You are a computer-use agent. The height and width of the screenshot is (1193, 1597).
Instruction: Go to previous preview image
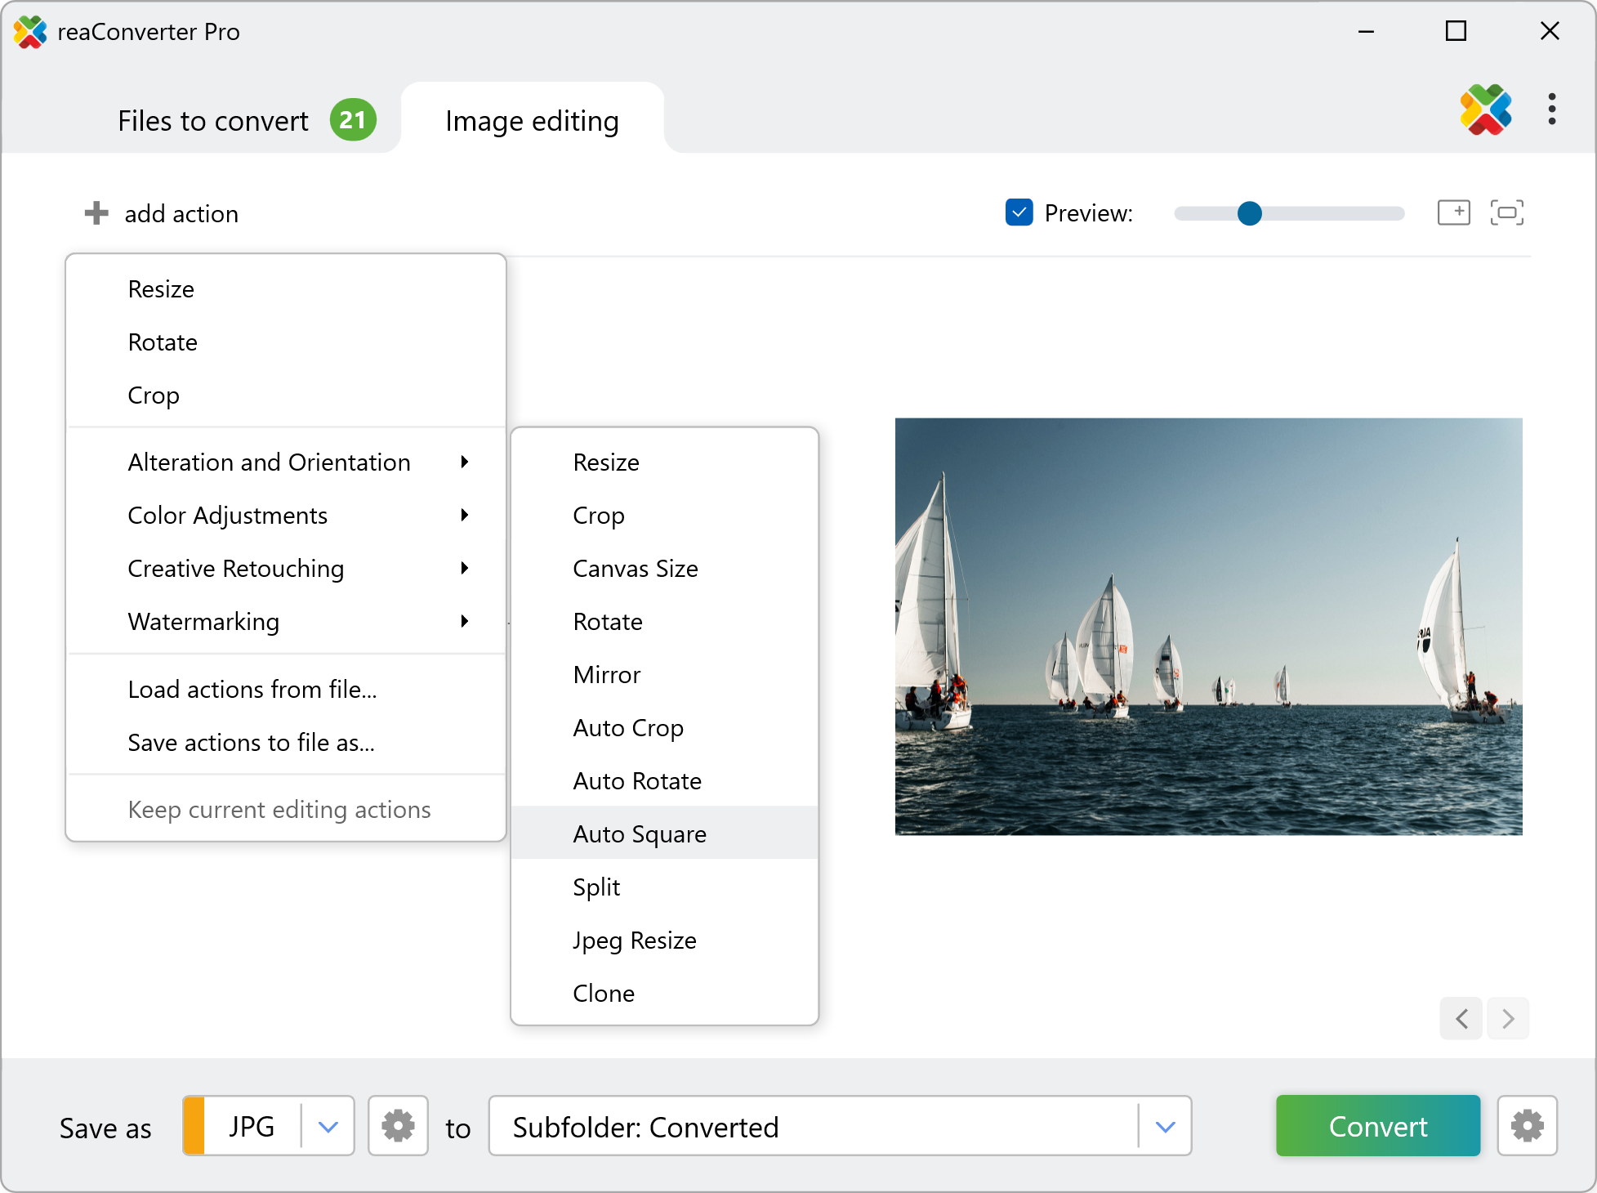tap(1461, 1018)
